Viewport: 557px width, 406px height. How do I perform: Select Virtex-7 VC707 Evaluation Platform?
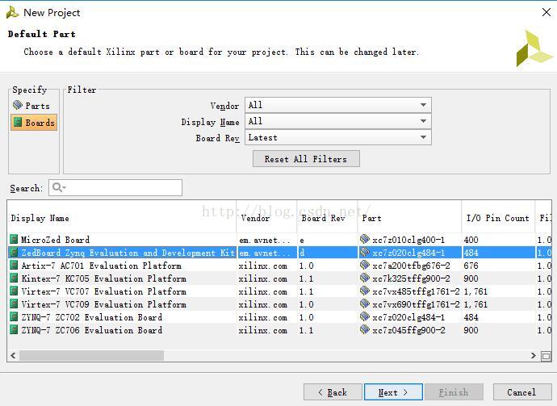coord(103,291)
